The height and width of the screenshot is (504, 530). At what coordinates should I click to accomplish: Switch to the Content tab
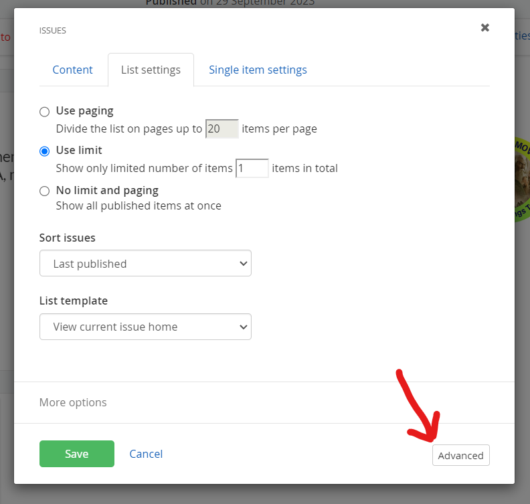[x=72, y=70]
